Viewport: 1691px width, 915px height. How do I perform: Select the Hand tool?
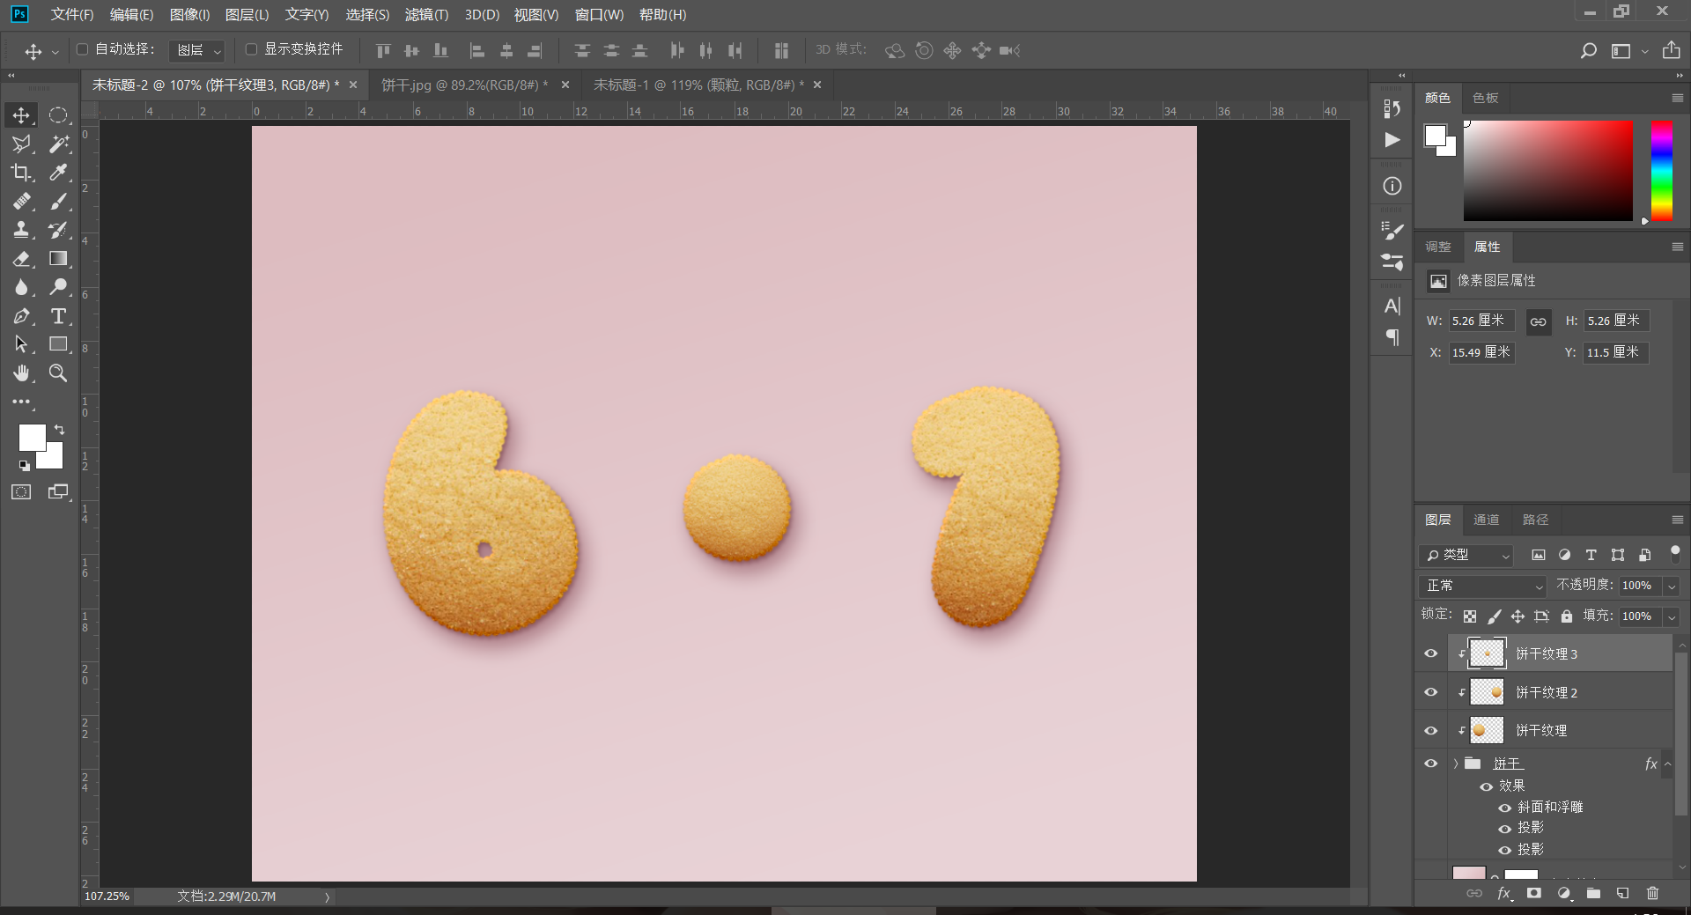pyautogui.click(x=21, y=373)
